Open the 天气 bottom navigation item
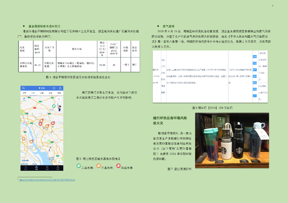The image size is (288, 203). 26,168
